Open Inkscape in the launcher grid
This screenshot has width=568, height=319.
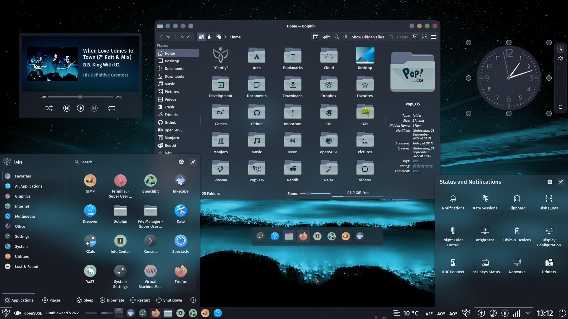(180, 183)
